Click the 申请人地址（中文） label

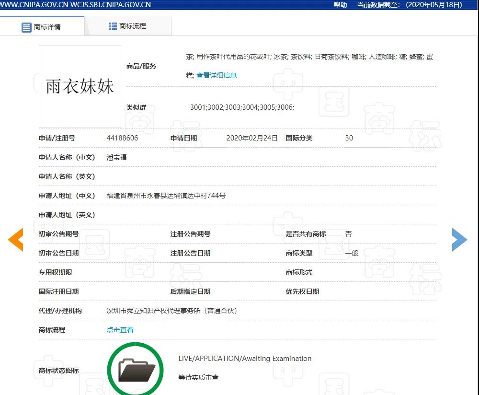pyautogui.click(x=67, y=196)
